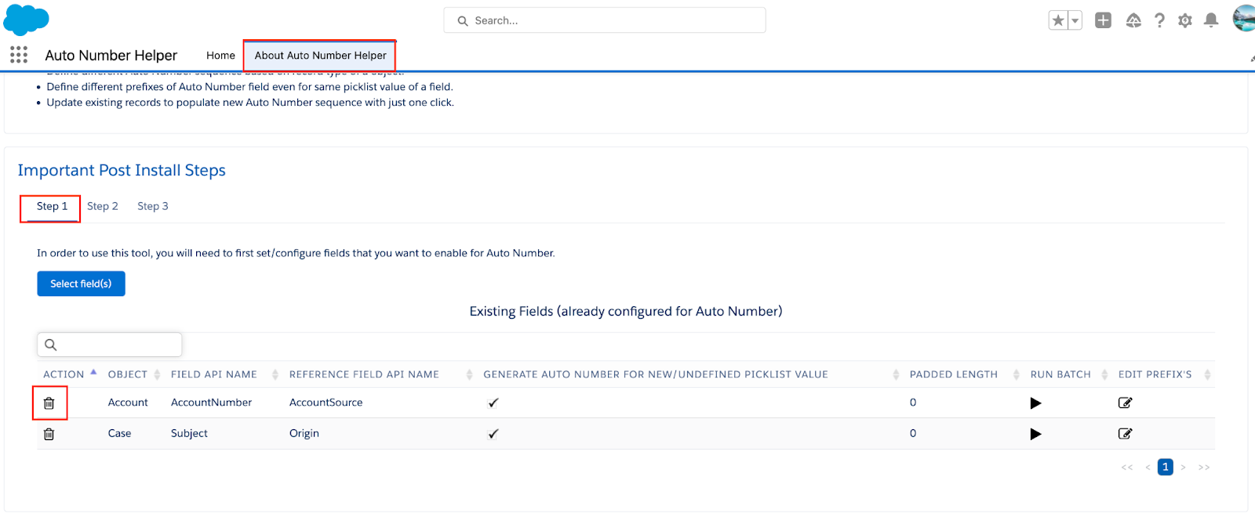Open the Step 1 tab
This screenshot has width=1255, height=513.
52,207
